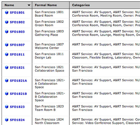Select the cube icon for SFO1811
The height and width of the screenshot is (125, 140).
click(x=7, y=54)
